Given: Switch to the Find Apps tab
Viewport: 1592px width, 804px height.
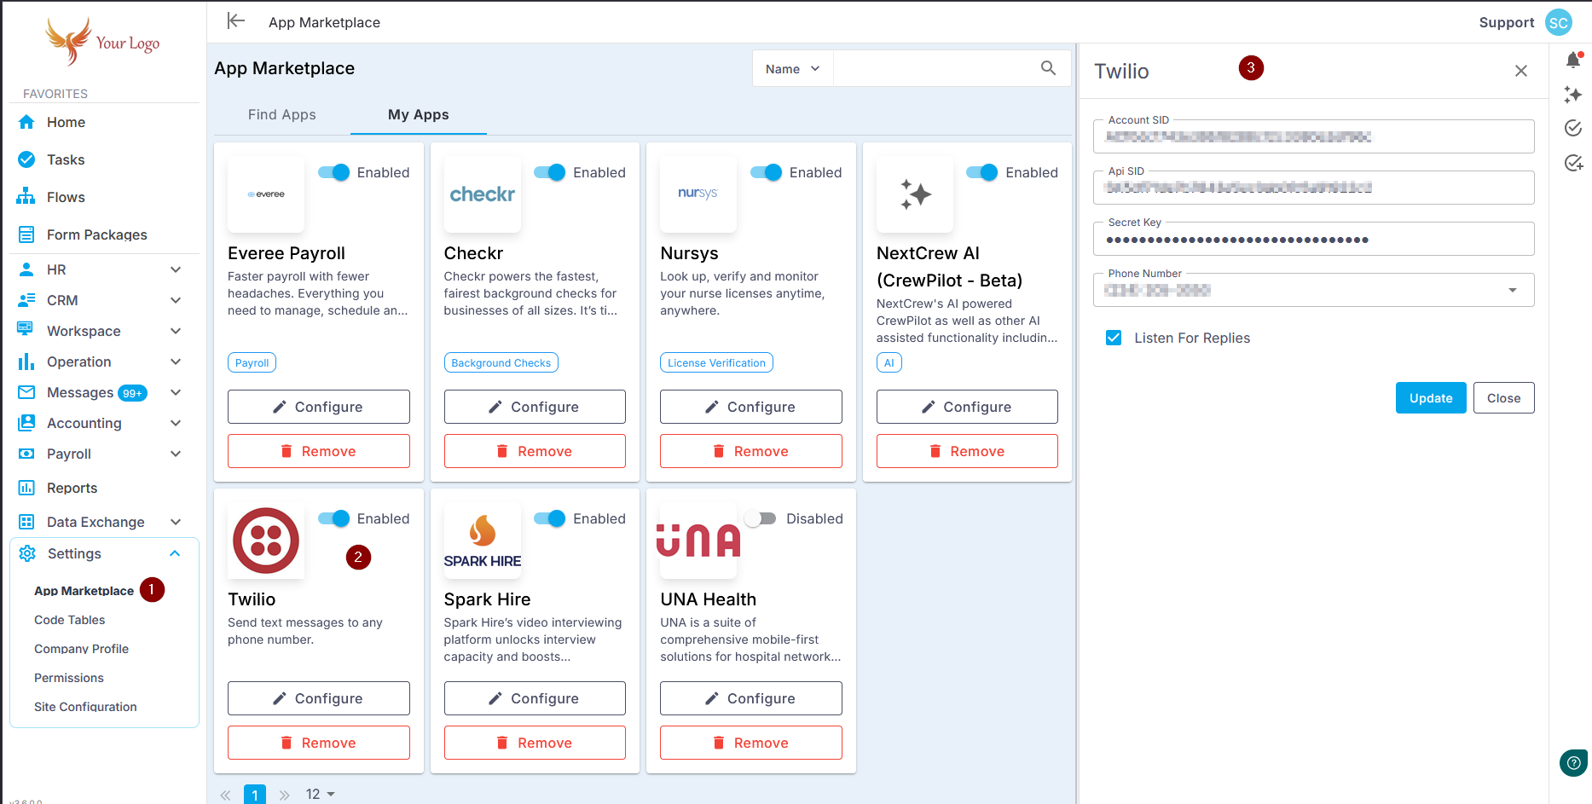Looking at the screenshot, I should [x=282, y=114].
